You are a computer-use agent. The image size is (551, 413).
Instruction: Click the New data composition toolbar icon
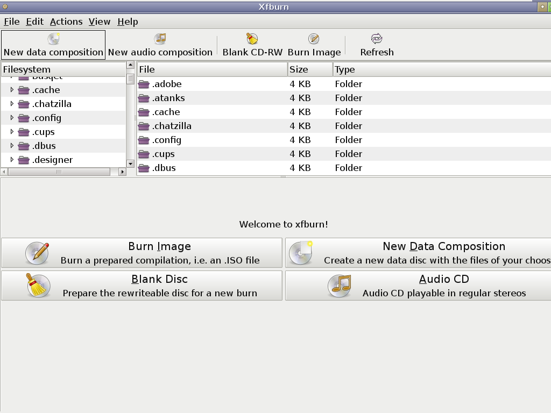[x=54, y=39]
